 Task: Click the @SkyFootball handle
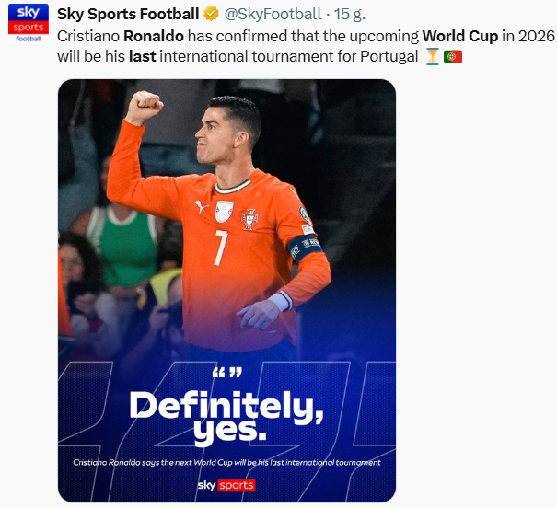coord(273,14)
